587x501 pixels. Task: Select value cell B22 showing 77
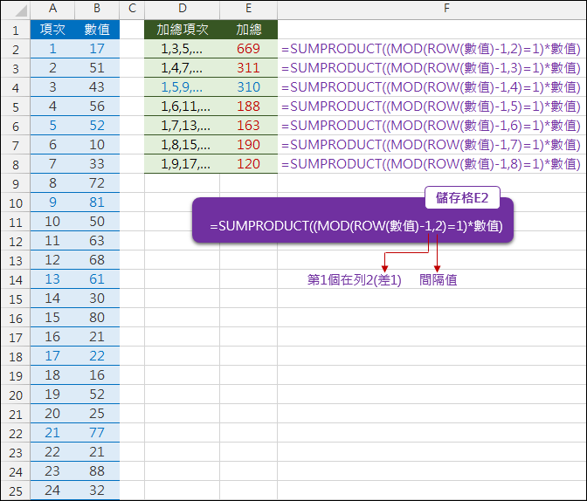[x=97, y=433]
